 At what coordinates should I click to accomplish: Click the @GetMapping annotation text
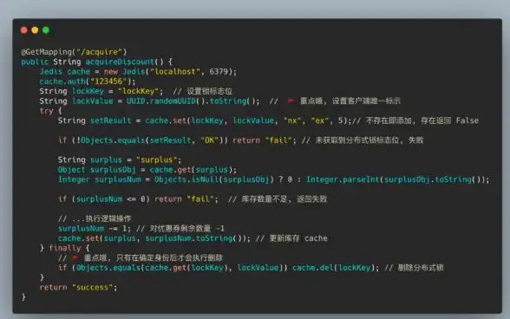46,52
